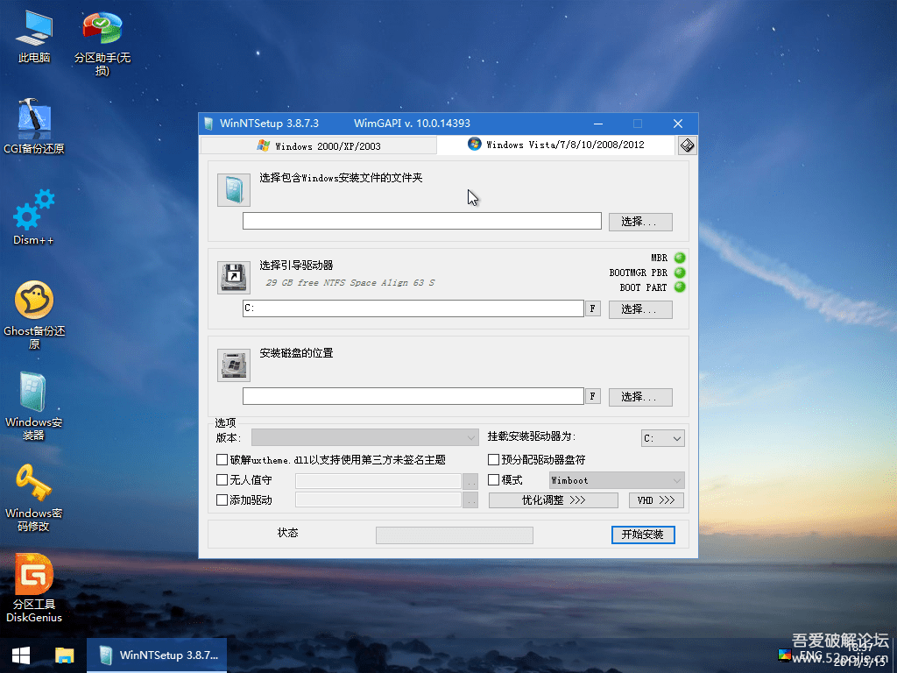Click the WinNTSetup 3.8.7 taskbar button

(157, 655)
